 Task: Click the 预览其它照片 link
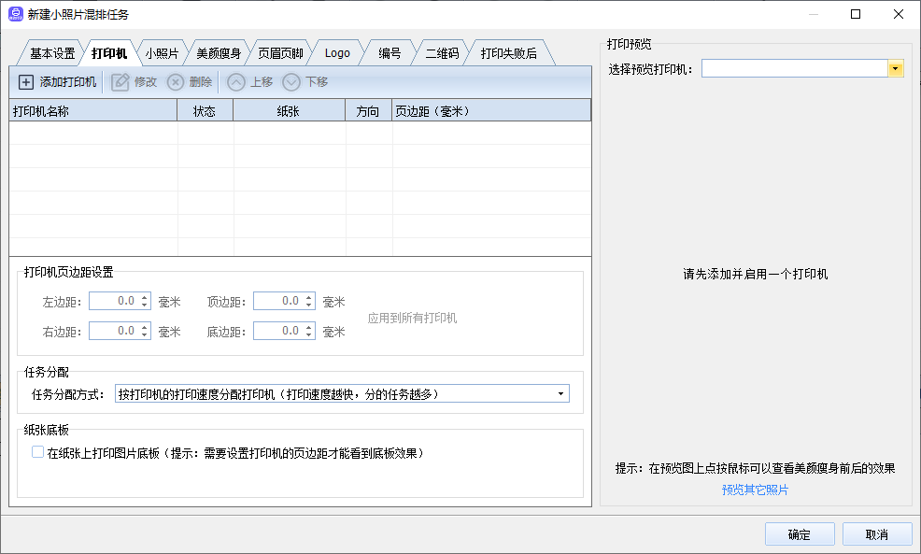pyautogui.click(x=755, y=490)
